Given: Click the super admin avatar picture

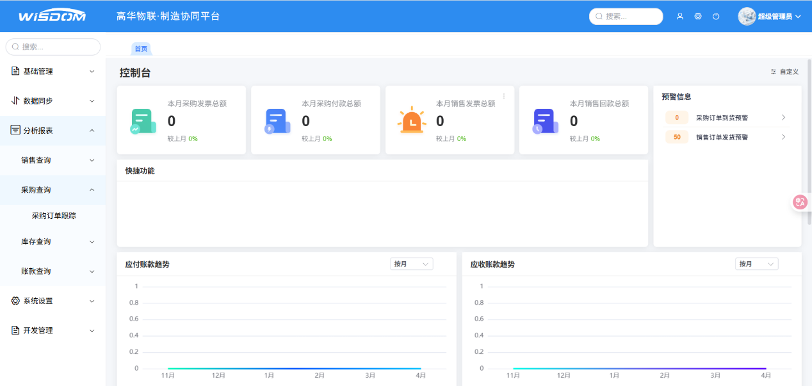Looking at the screenshot, I should point(747,17).
